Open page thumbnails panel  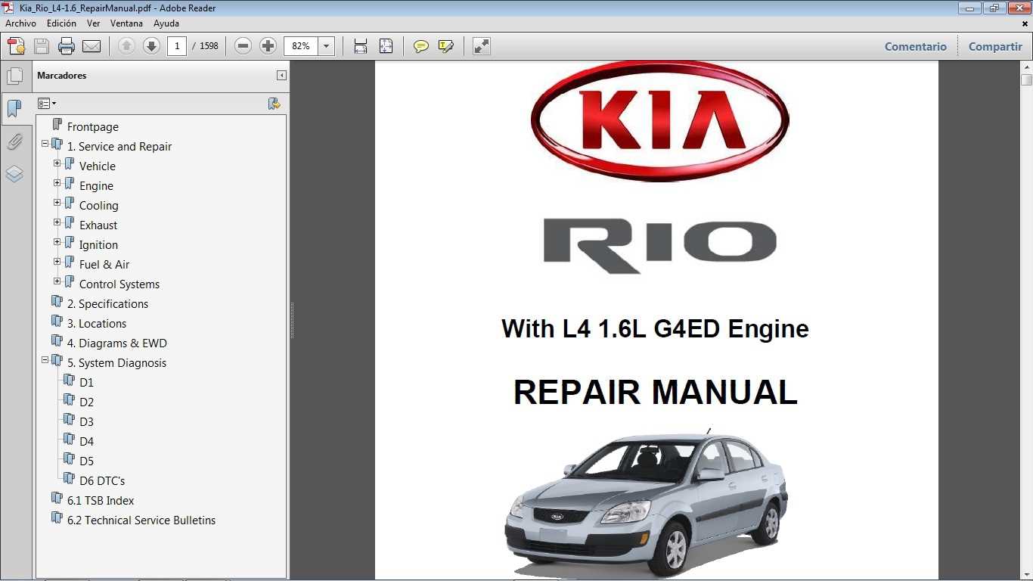click(14, 76)
